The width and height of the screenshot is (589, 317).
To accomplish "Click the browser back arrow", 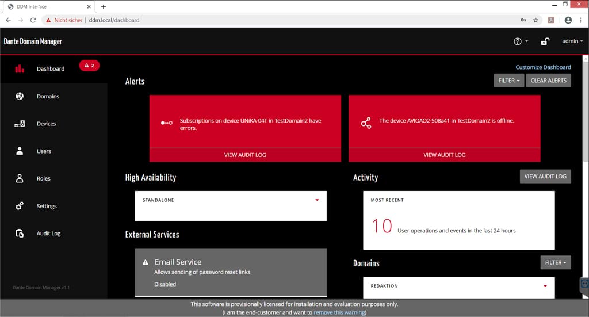I will coord(8,20).
